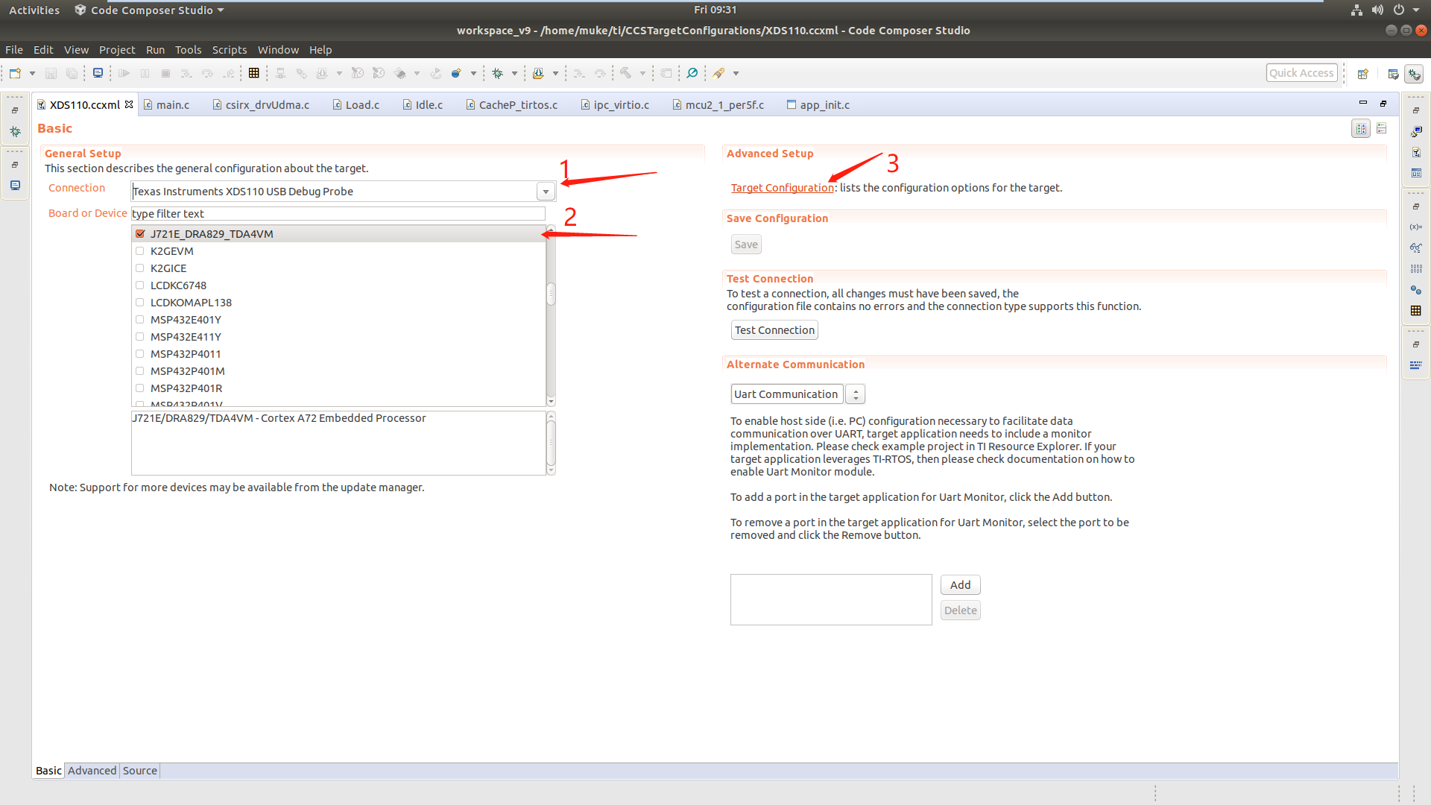Click the Load program icon in toolbar
Viewport: 1431px width, 805px height.
click(538, 73)
